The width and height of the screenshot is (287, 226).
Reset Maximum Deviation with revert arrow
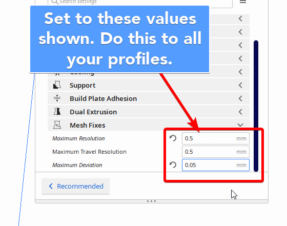point(173,165)
